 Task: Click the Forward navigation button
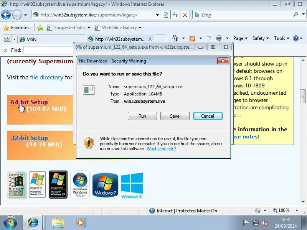pyautogui.click(x=17, y=15)
